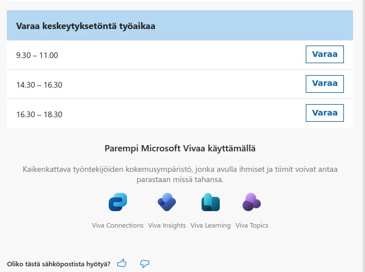The width and height of the screenshot is (365, 272).
Task: Click the "Oliko tästä sähköpostista hyötyä?" text
Action: tap(59, 264)
